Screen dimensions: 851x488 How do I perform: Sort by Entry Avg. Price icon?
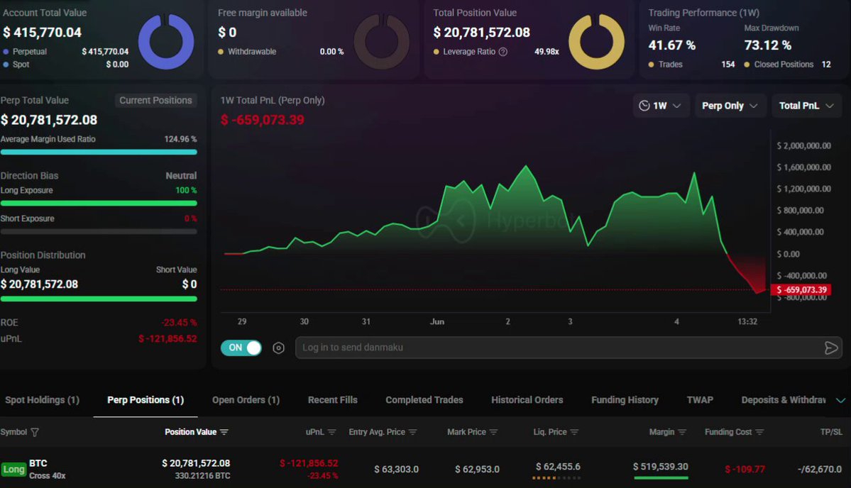tap(413, 432)
